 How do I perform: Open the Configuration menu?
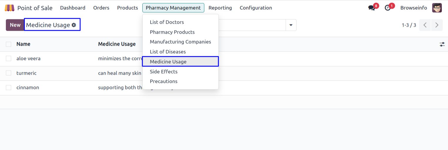click(256, 8)
